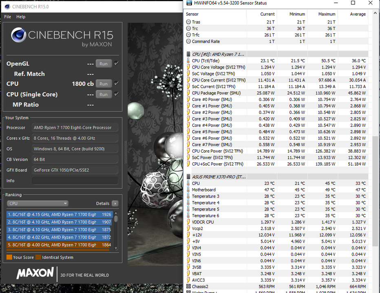Click the thermometer icon for CPU (Tctl/Tdie)
380x293 pixels.
click(x=188, y=61)
